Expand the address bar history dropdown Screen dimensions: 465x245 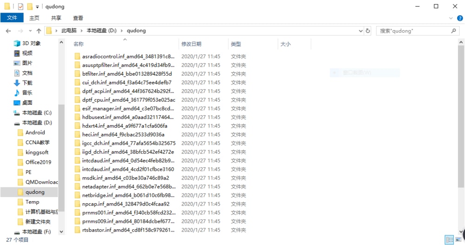click(361, 31)
